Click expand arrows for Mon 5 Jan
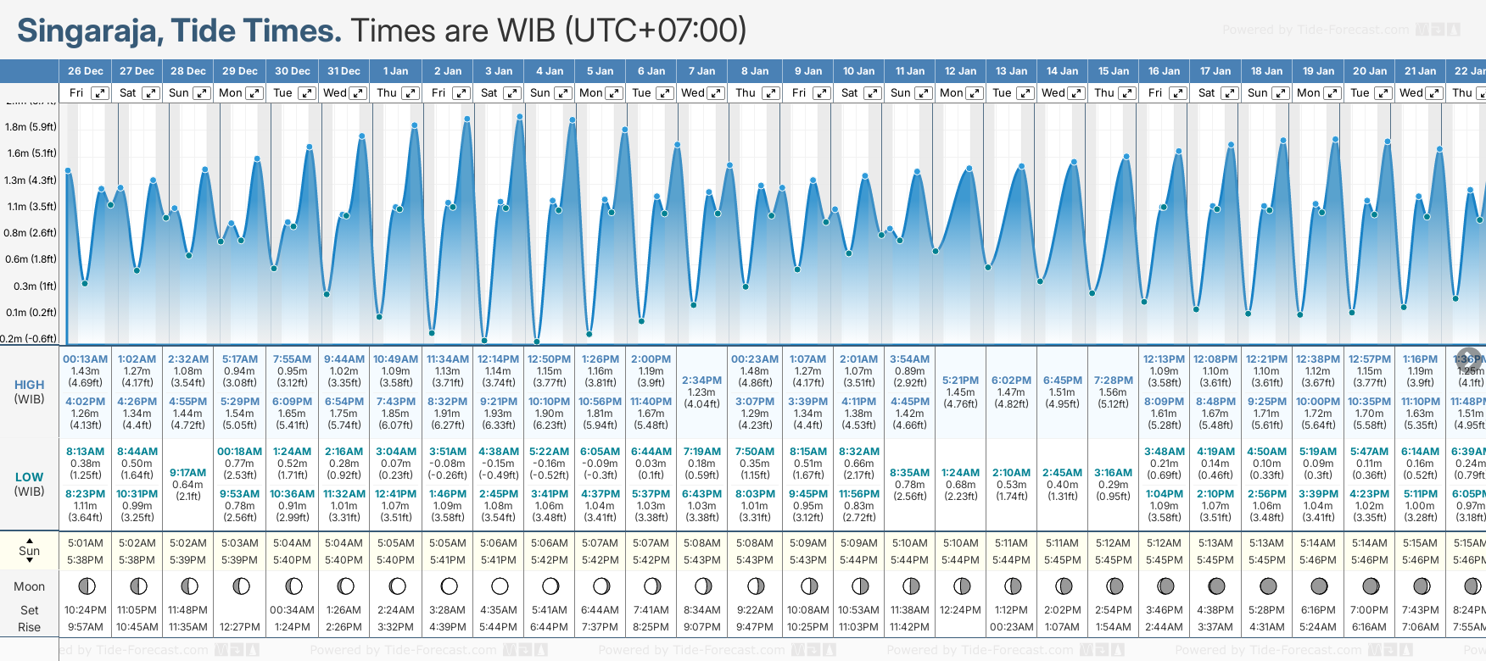This screenshot has height=661, width=1486. [x=614, y=93]
